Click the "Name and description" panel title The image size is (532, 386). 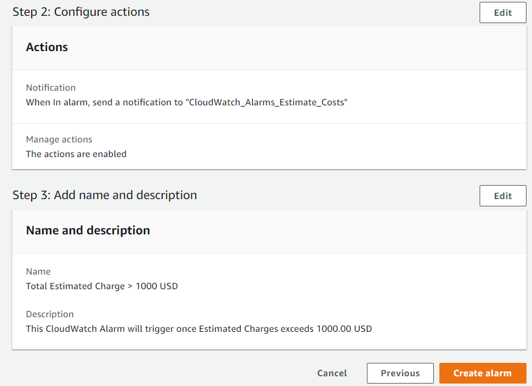point(88,231)
